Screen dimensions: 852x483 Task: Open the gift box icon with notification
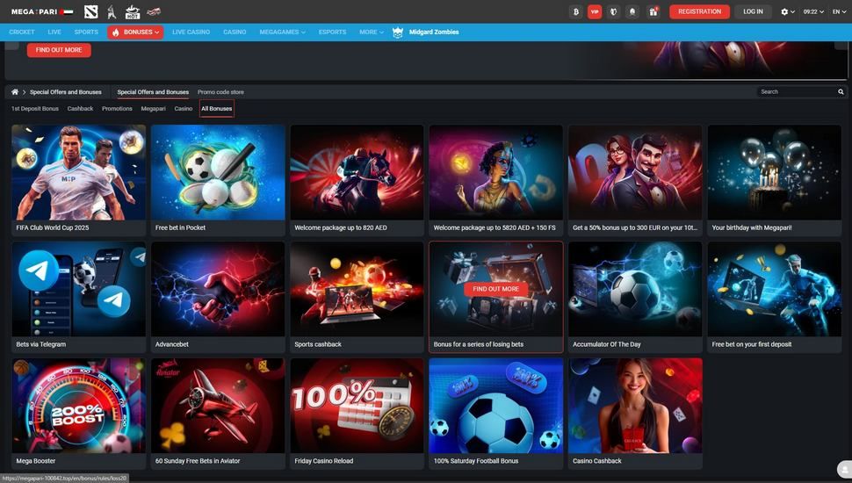pyautogui.click(x=653, y=11)
